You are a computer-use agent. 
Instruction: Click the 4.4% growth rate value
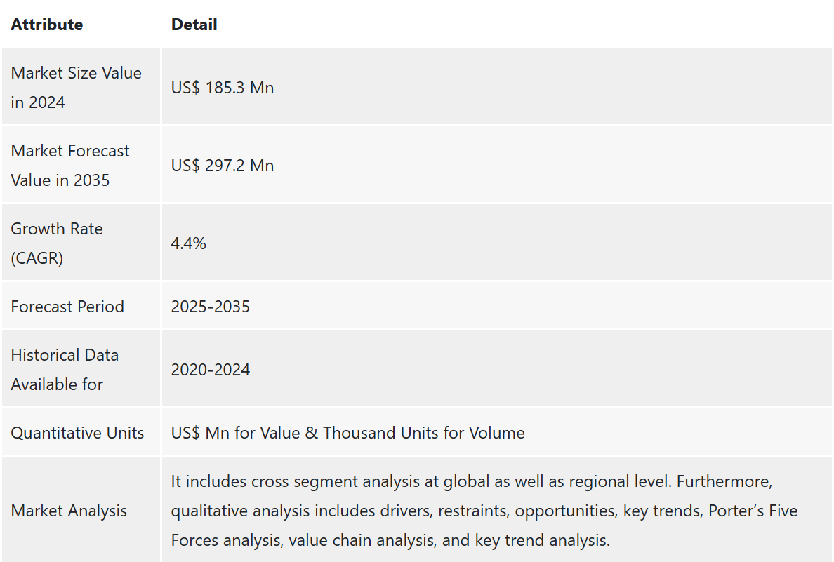tap(188, 243)
